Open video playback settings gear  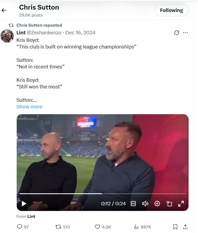[157, 203]
